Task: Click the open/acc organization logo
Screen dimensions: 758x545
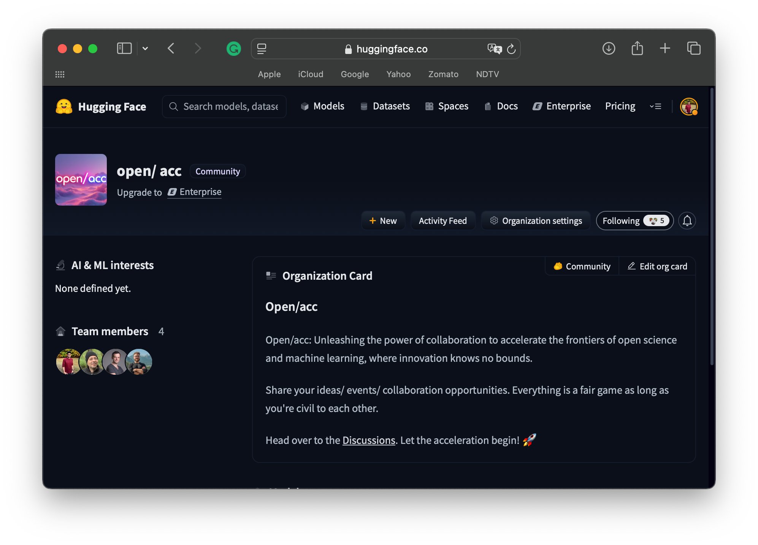Action: point(81,180)
